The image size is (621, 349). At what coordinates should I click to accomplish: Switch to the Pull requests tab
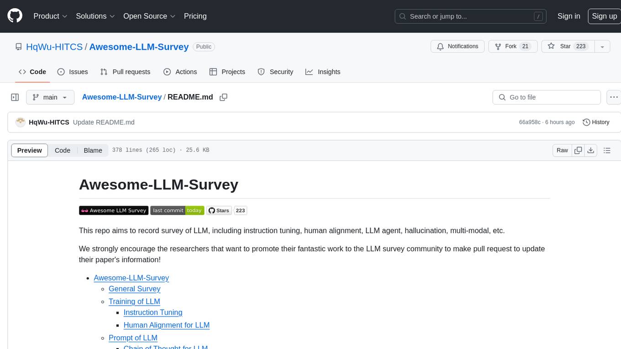point(125,72)
